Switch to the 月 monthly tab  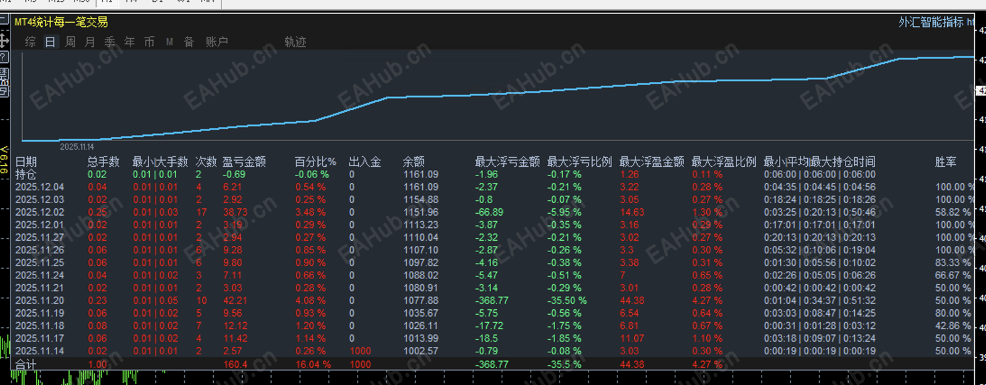[x=90, y=42]
